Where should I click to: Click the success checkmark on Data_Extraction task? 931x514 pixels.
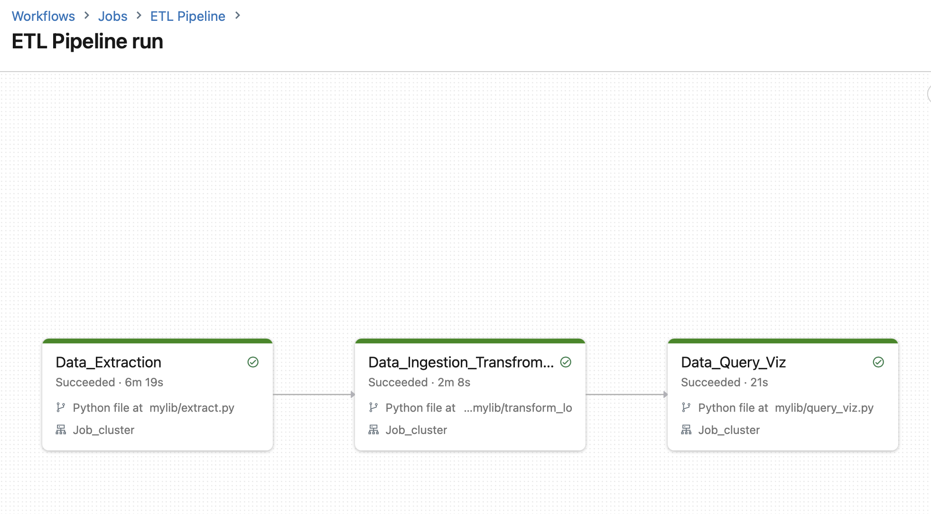tap(253, 362)
